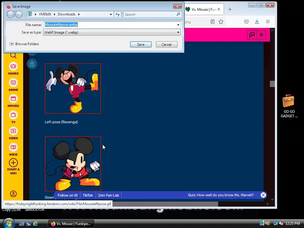Click Show Desktop quick launch icon

coord(21,224)
